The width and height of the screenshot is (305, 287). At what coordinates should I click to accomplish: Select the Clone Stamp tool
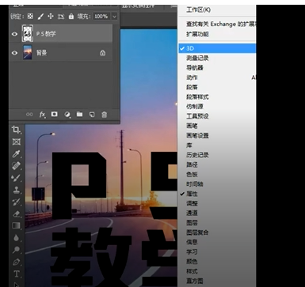[17, 190]
